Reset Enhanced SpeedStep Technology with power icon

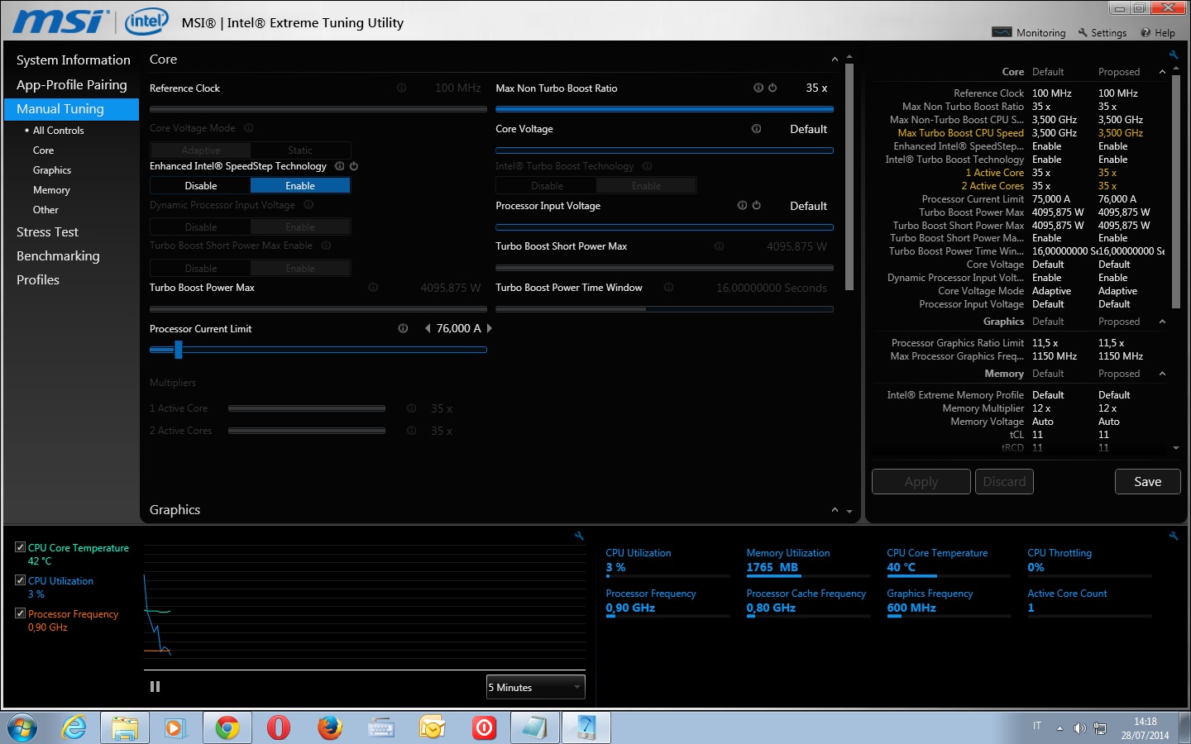[x=353, y=166]
